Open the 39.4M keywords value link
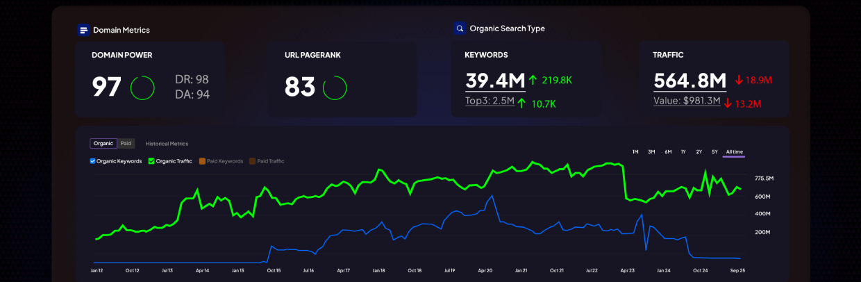This screenshot has height=282, width=861. (x=495, y=81)
